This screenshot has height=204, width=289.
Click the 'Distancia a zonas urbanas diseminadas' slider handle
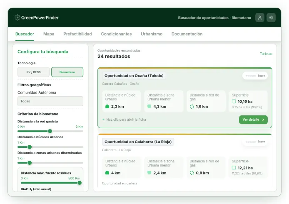click(x=30, y=163)
